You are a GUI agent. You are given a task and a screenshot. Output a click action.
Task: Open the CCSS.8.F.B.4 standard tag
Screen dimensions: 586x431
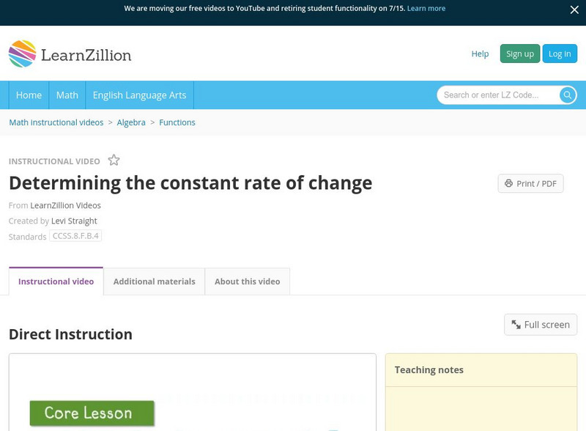(75, 236)
